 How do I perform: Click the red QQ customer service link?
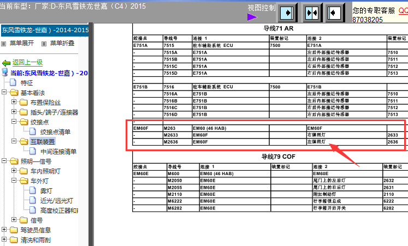click(x=403, y=11)
